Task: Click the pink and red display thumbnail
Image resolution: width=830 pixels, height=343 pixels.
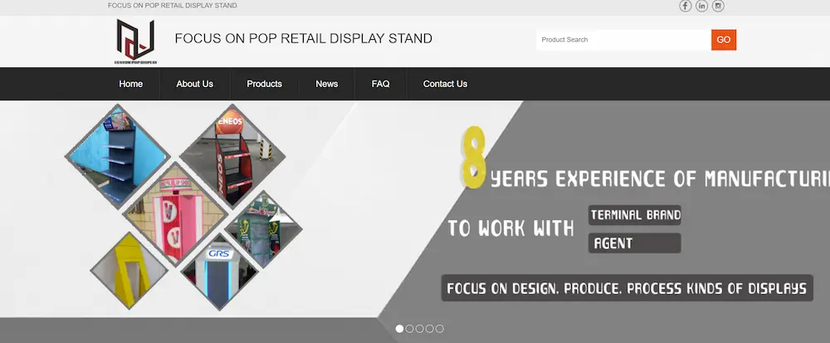Action: click(x=175, y=214)
